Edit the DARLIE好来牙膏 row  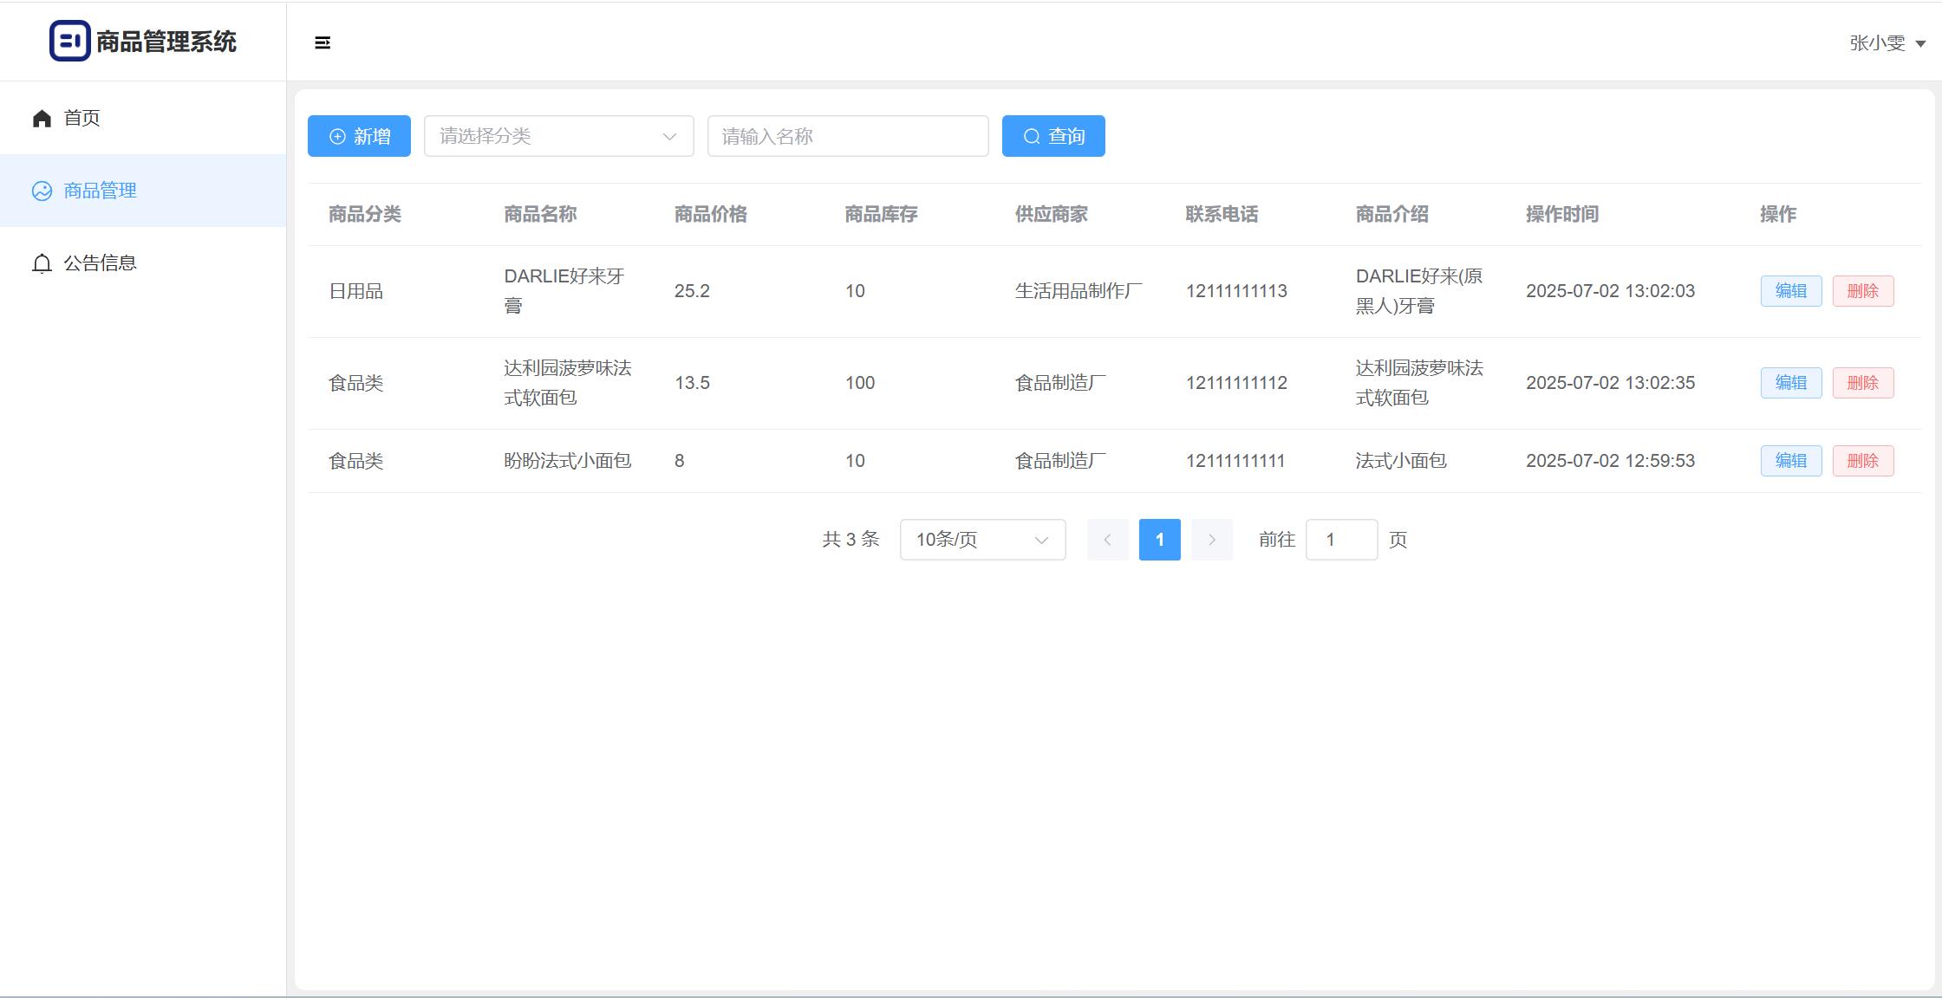click(x=1790, y=291)
